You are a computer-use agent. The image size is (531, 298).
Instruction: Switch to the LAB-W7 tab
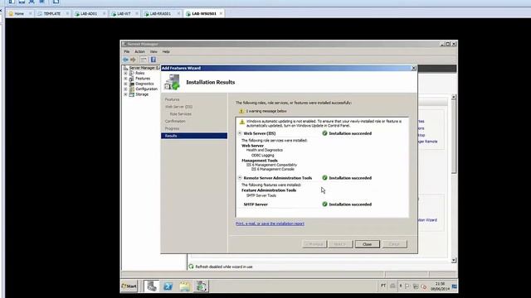click(124, 13)
